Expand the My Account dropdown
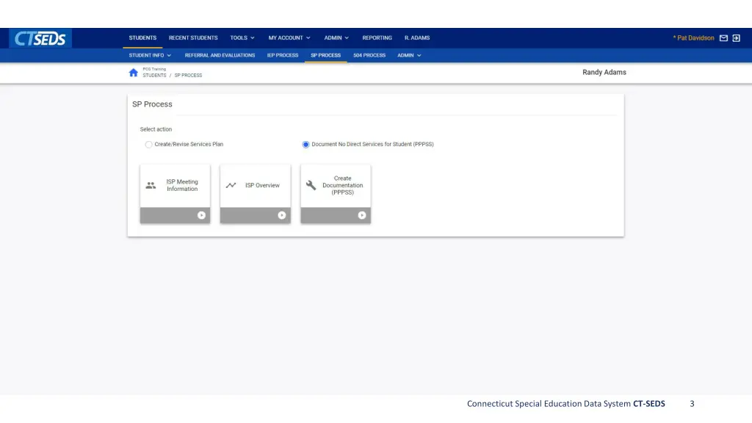Image resolution: width=752 pixels, height=423 pixels. [289, 38]
